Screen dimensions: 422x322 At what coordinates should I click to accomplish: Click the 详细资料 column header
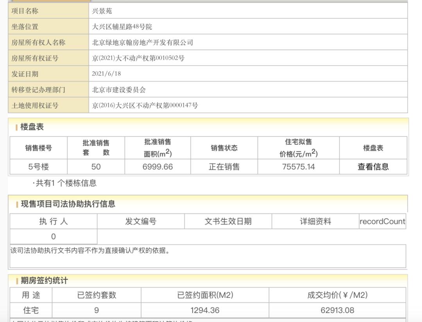tap(315, 221)
